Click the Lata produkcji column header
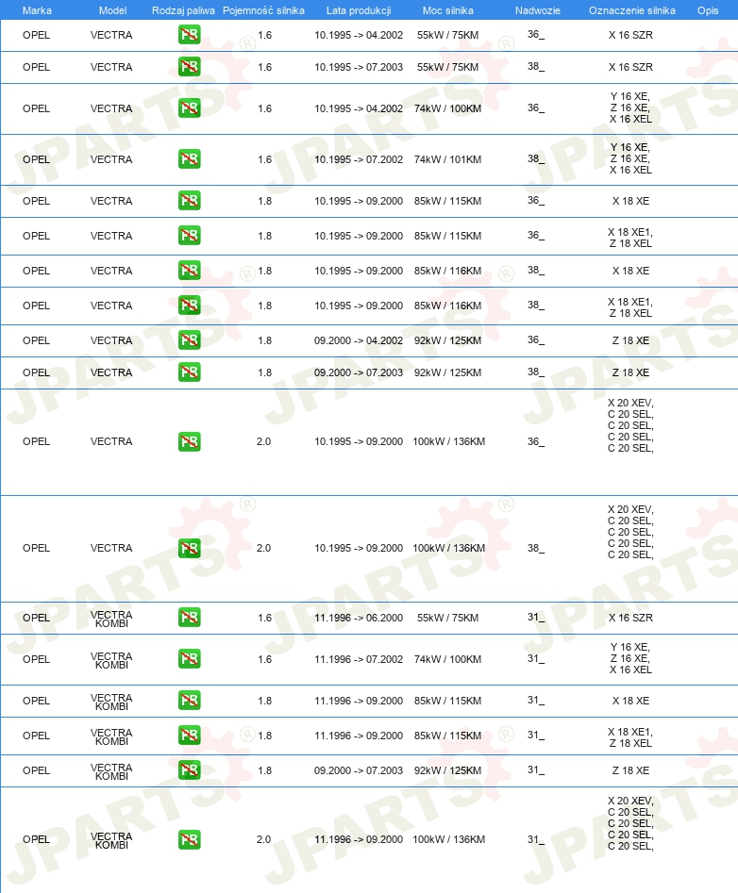The height and width of the screenshot is (893, 738). click(x=359, y=10)
